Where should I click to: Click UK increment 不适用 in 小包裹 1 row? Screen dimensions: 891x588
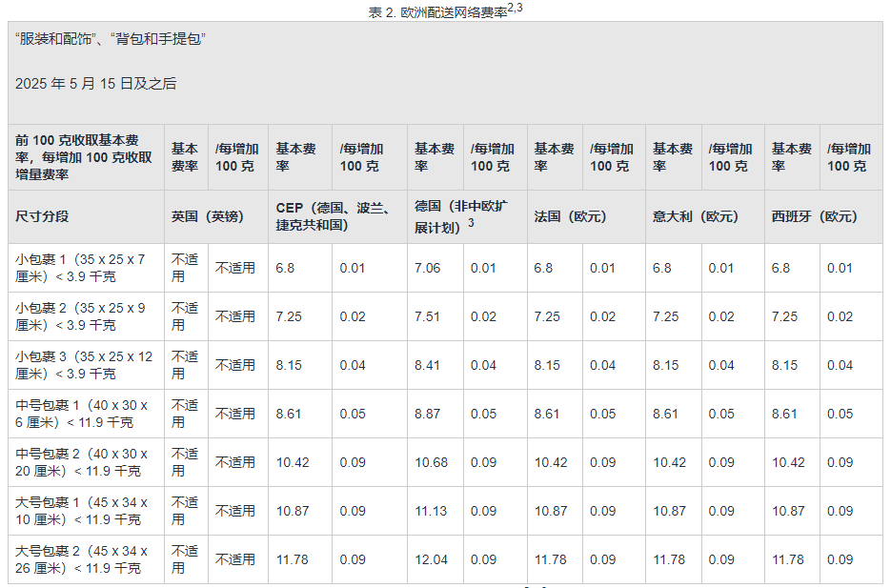(x=235, y=268)
